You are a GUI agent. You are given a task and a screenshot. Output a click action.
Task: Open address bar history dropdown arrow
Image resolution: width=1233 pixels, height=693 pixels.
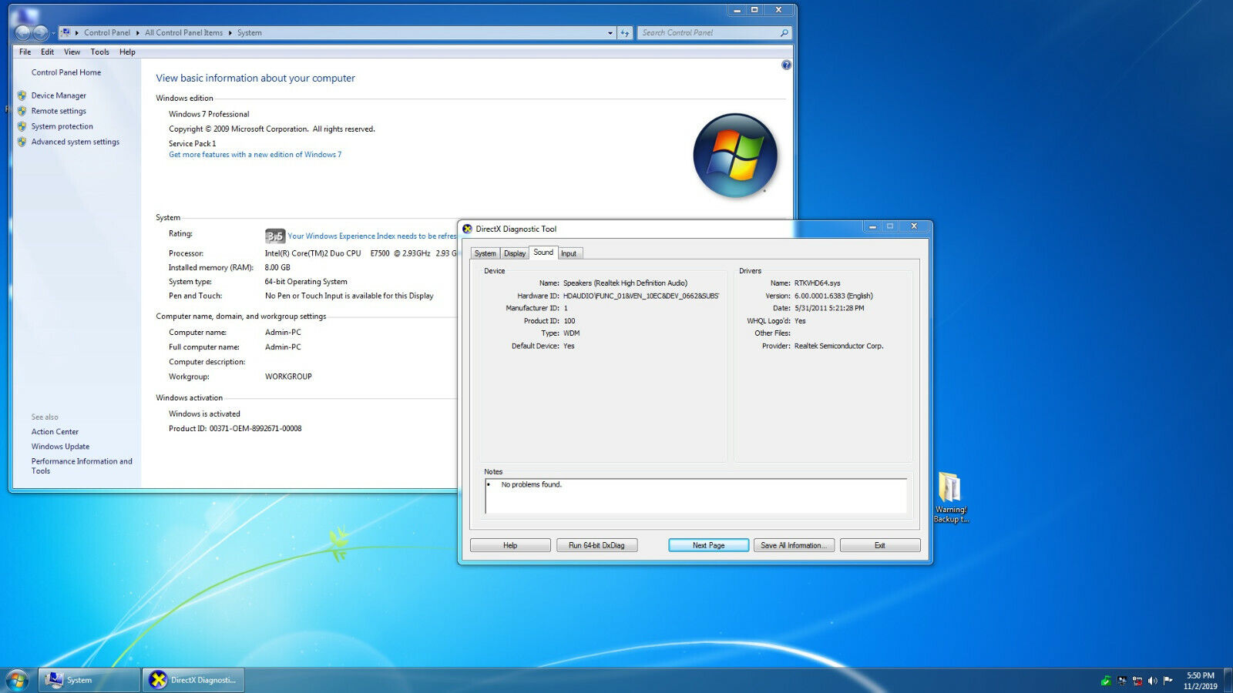(610, 33)
